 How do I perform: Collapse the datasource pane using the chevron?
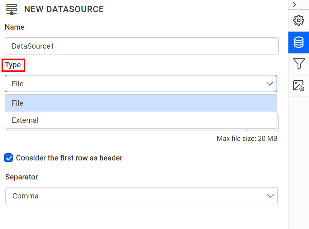click(295, 5)
